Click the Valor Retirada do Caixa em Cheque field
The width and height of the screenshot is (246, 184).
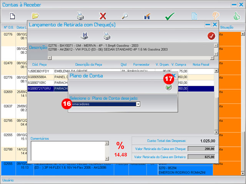(199, 149)
